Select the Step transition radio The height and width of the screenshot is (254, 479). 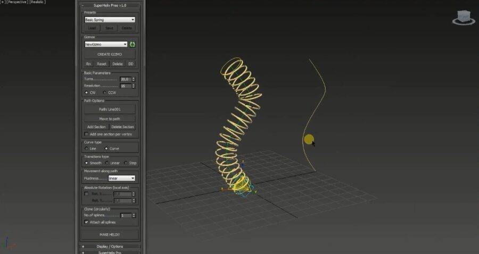(126, 163)
